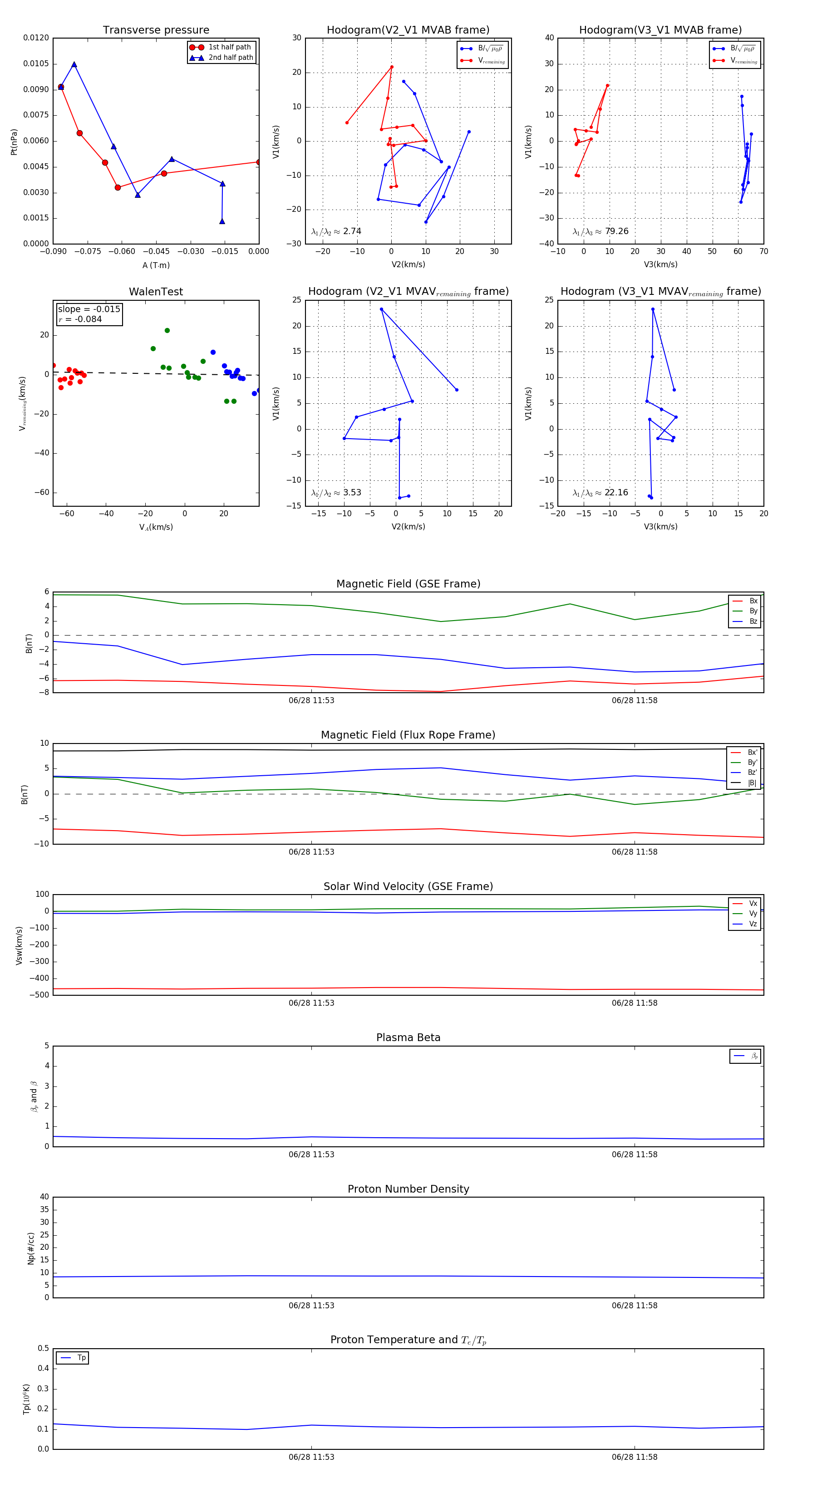This screenshot has width=817, height=1497.
Task: Click the '1st half path' legend entry
Action: (x=221, y=47)
